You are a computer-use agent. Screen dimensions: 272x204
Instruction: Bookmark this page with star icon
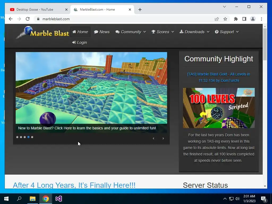225,19
